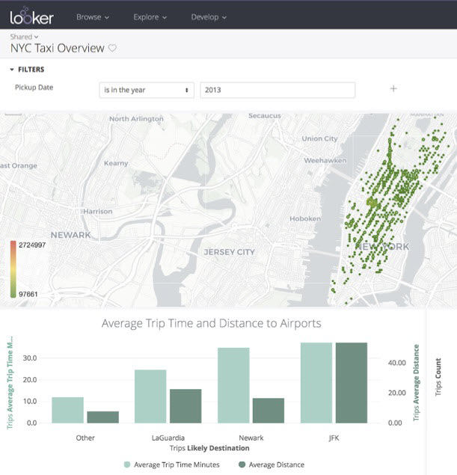Add a filter with the plus icon
This screenshot has height=475, width=457.
(393, 88)
